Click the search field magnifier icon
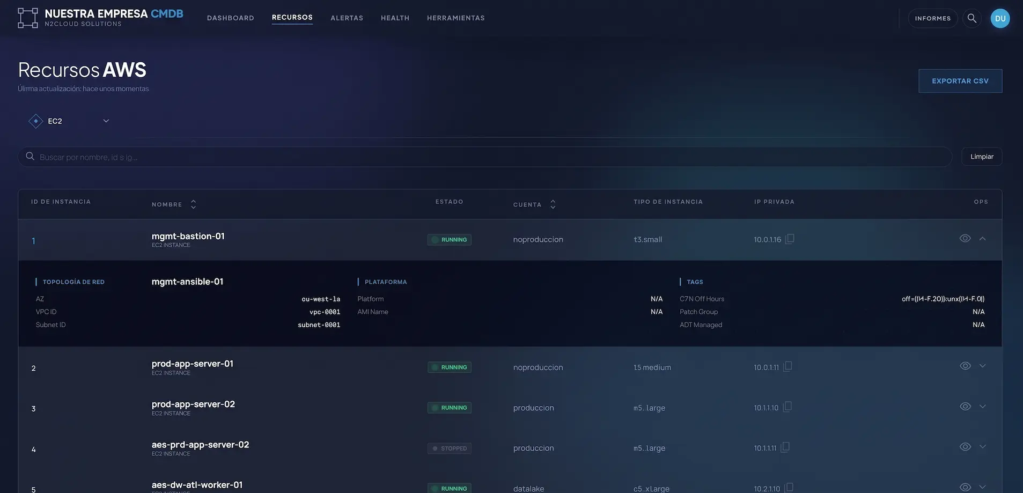1023x493 pixels. [30, 157]
